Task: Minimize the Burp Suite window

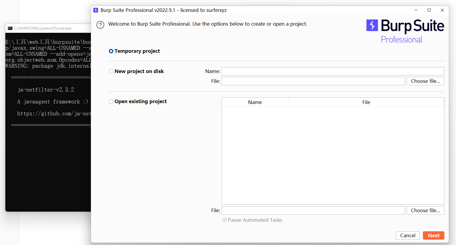Action: click(x=416, y=10)
